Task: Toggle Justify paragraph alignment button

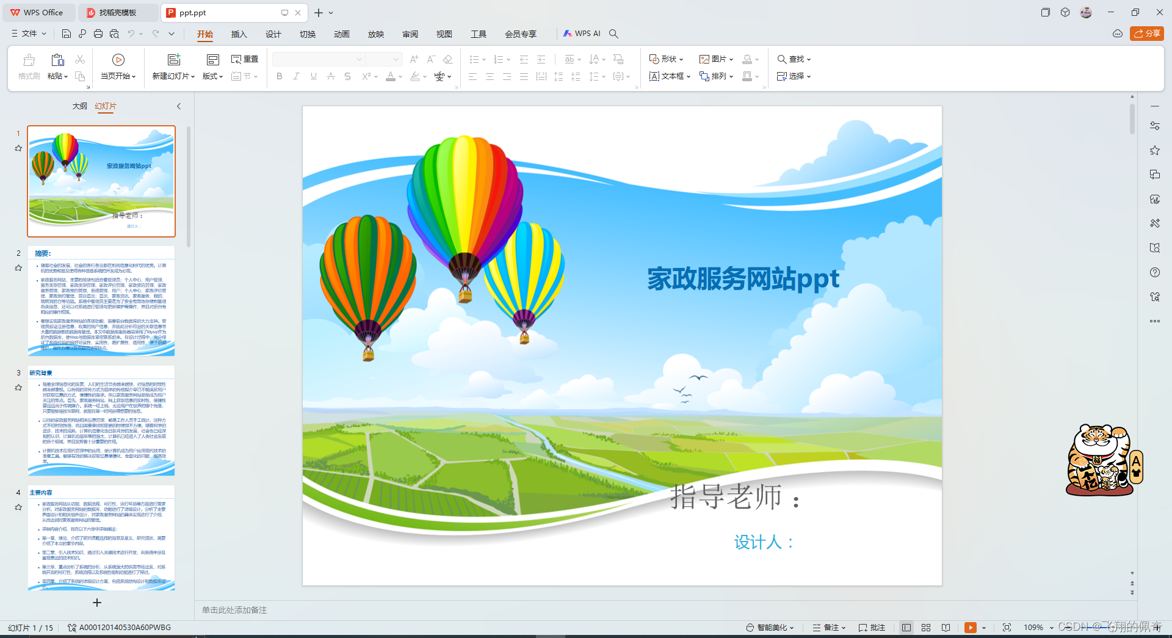Action: pos(524,76)
